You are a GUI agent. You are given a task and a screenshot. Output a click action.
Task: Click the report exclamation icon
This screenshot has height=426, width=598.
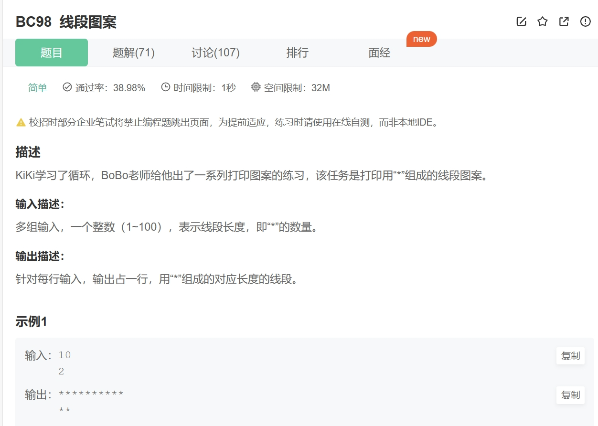tap(585, 21)
